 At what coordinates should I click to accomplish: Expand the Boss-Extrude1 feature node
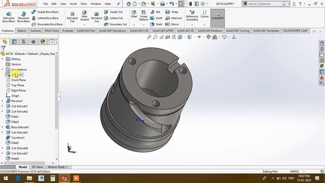[2, 127]
